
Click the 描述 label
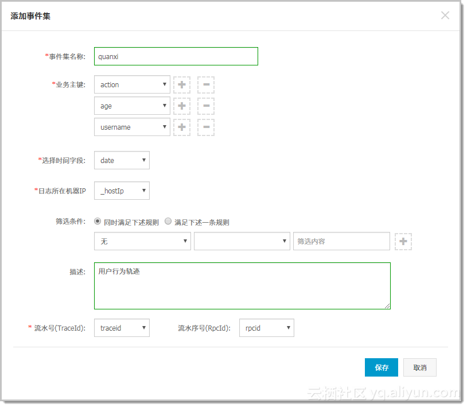click(77, 272)
